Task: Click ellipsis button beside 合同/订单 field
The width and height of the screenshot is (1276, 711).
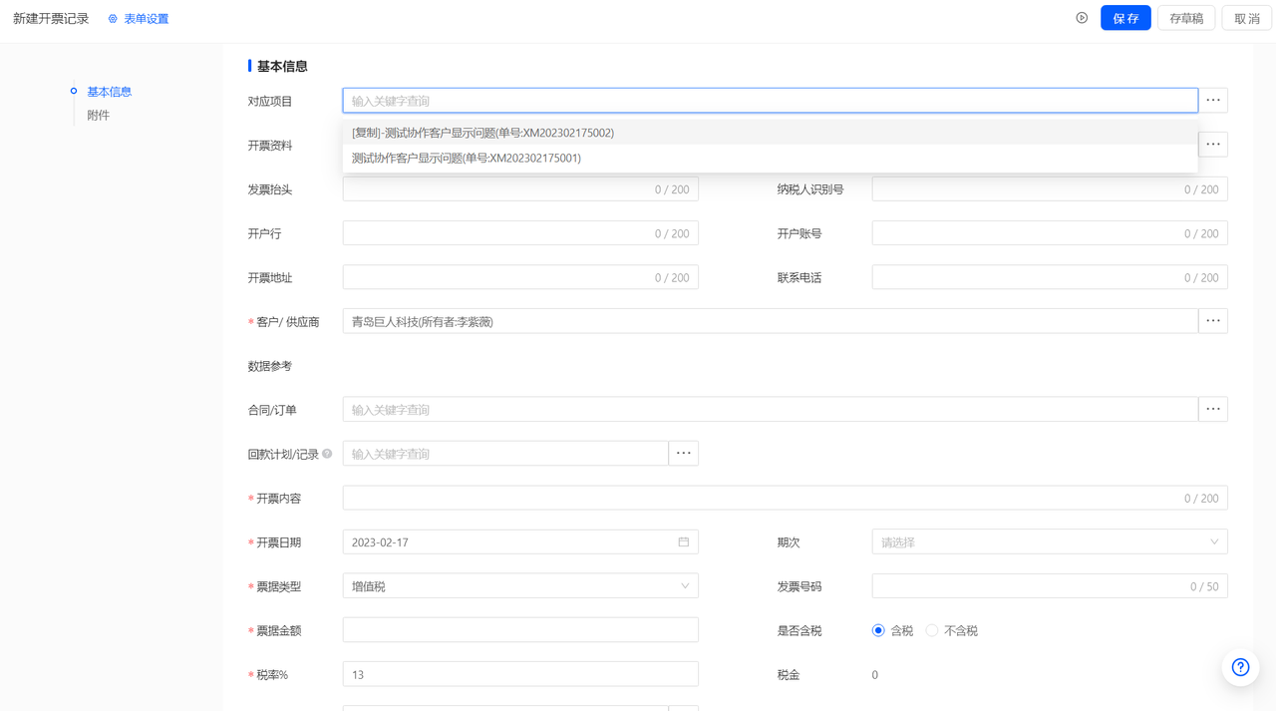Action: pyautogui.click(x=1212, y=409)
